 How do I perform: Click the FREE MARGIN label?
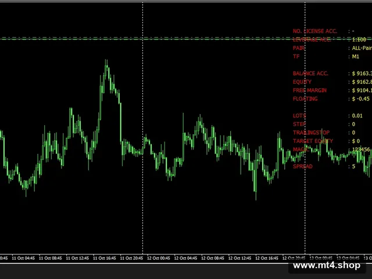point(310,91)
